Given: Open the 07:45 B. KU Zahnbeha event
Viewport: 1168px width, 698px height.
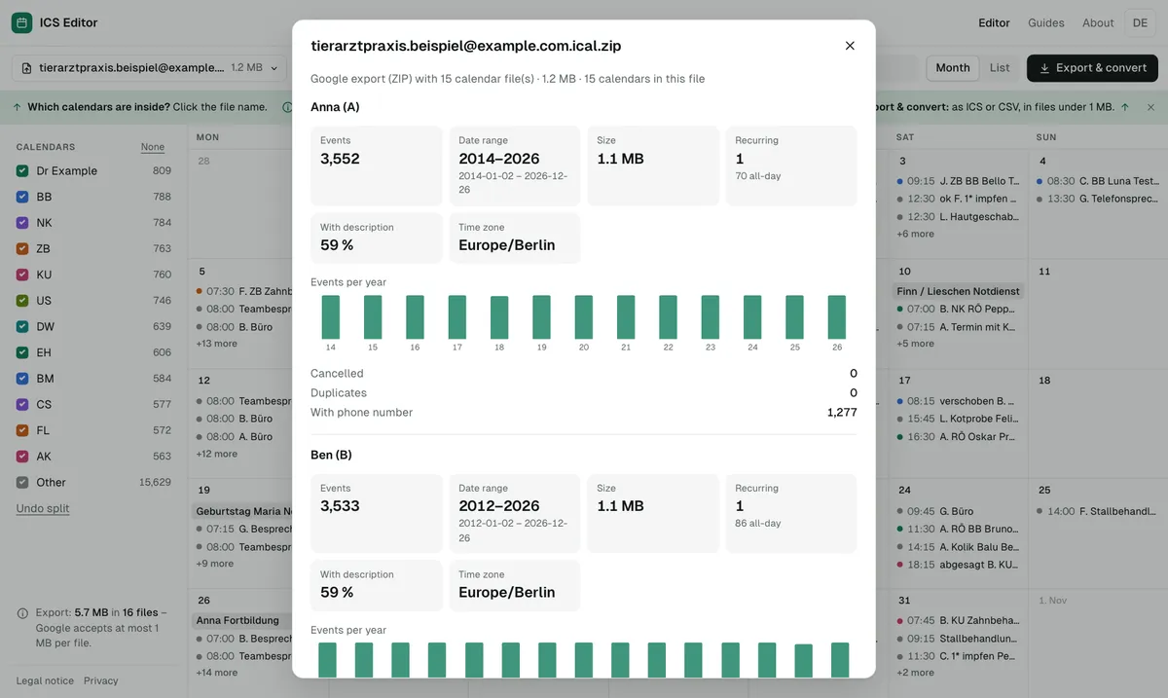Looking at the screenshot, I should (x=958, y=620).
